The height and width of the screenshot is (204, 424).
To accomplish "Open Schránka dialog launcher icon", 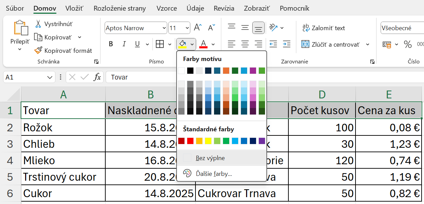I will [96, 62].
